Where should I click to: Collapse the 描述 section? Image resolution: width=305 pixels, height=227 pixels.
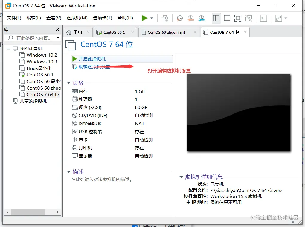point(69,172)
